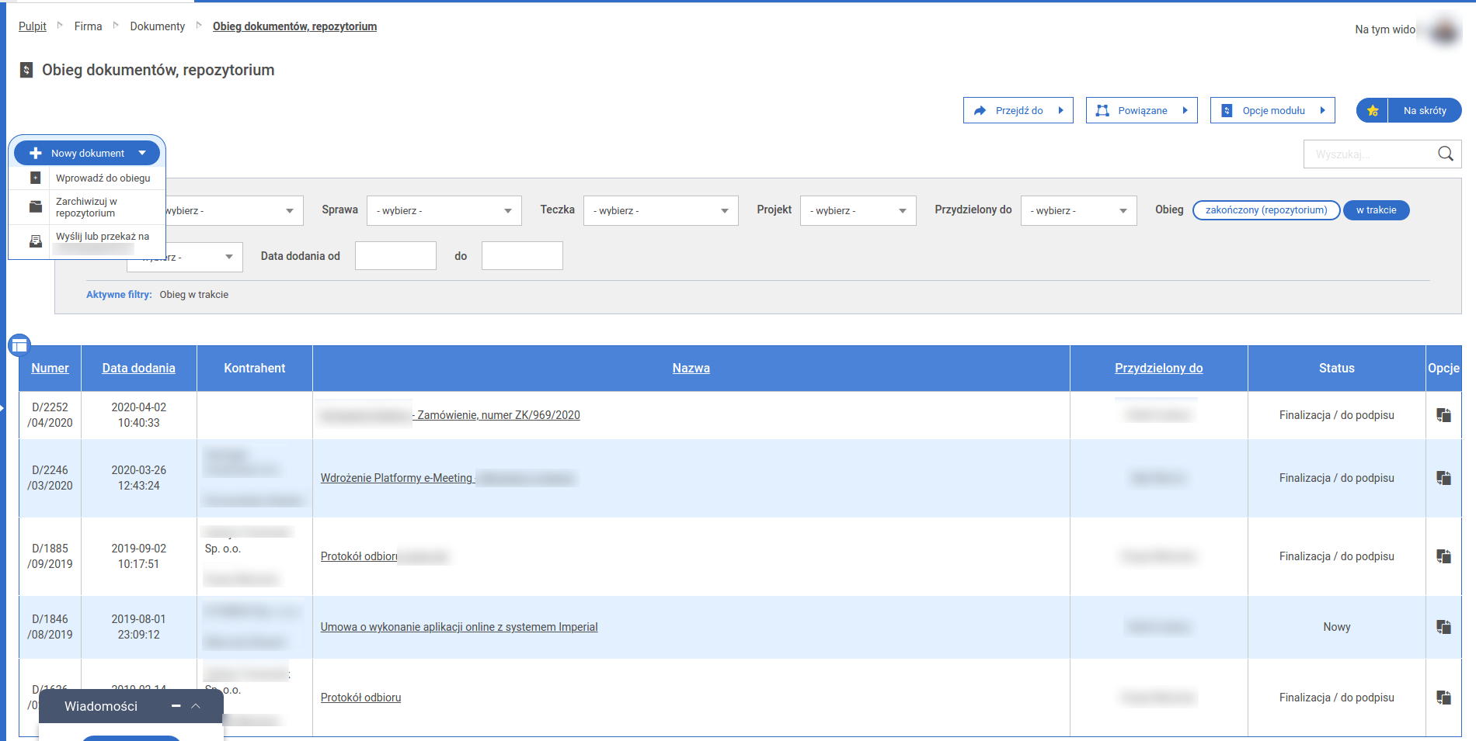Click the 'Data dodania od' date field
The width and height of the screenshot is (1476, 741).
(395, 256)
